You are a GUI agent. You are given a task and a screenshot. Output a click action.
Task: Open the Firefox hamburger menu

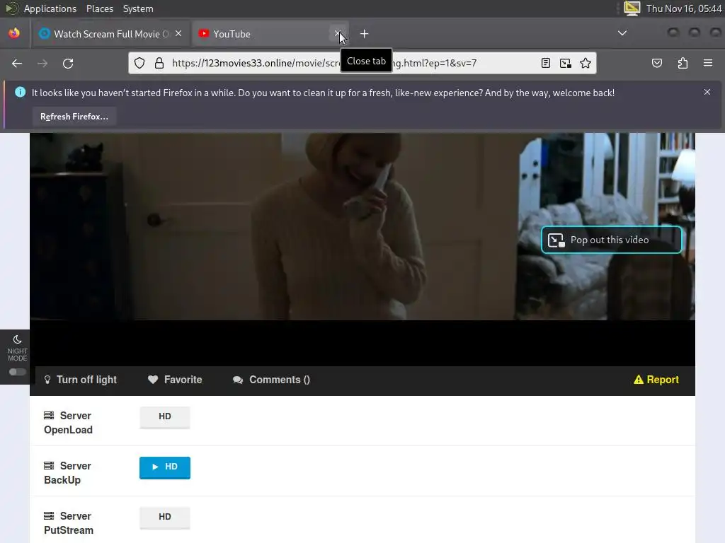pyautogui.click(x=708, y=63)
